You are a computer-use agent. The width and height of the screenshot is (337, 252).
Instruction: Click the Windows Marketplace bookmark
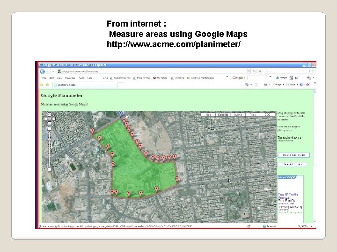click(x=200, y=78)
